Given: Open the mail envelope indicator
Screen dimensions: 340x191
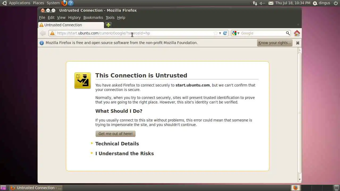Looking at the screenshot, I should [x=271, y=3].
